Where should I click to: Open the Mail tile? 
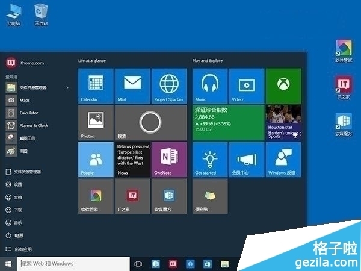(132, 86)
